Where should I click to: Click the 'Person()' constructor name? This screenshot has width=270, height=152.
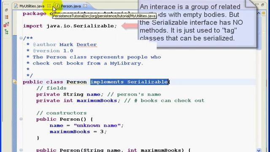click(73, 119)
